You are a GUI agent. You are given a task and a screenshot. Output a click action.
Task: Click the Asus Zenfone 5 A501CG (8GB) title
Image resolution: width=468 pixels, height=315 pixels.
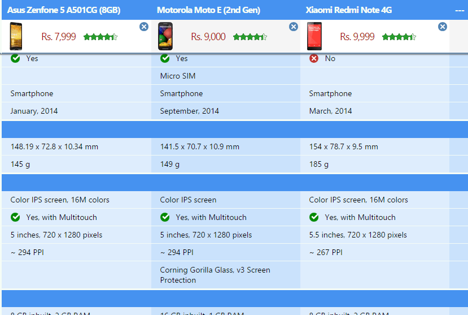pyautogui.click(x=64, y=10)
